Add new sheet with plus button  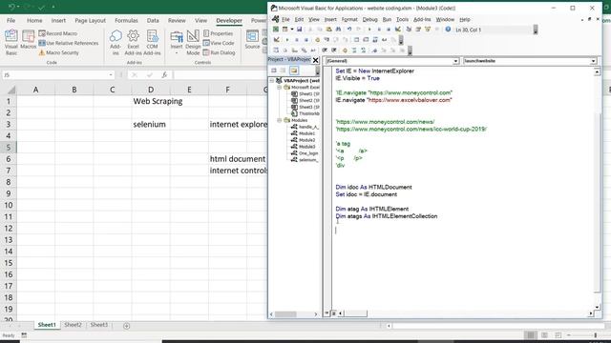[x=126, y=326]
